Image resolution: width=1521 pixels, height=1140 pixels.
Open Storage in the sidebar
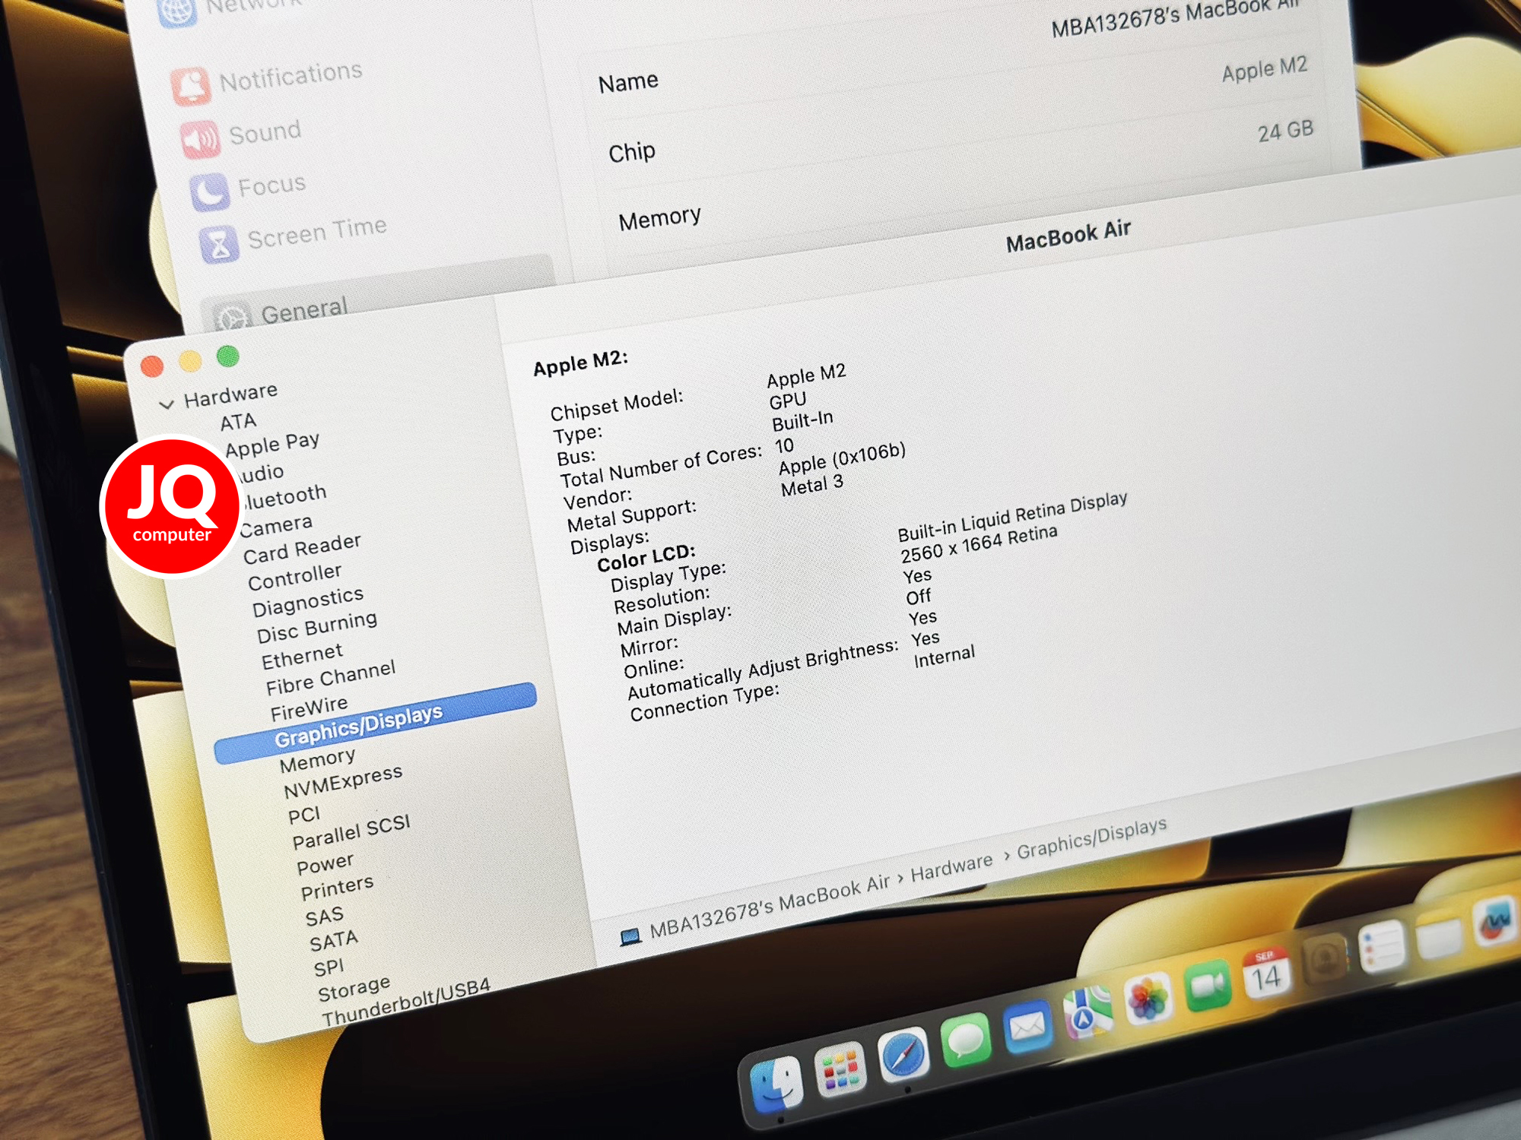pyautogui.click(x=354, y=989)
